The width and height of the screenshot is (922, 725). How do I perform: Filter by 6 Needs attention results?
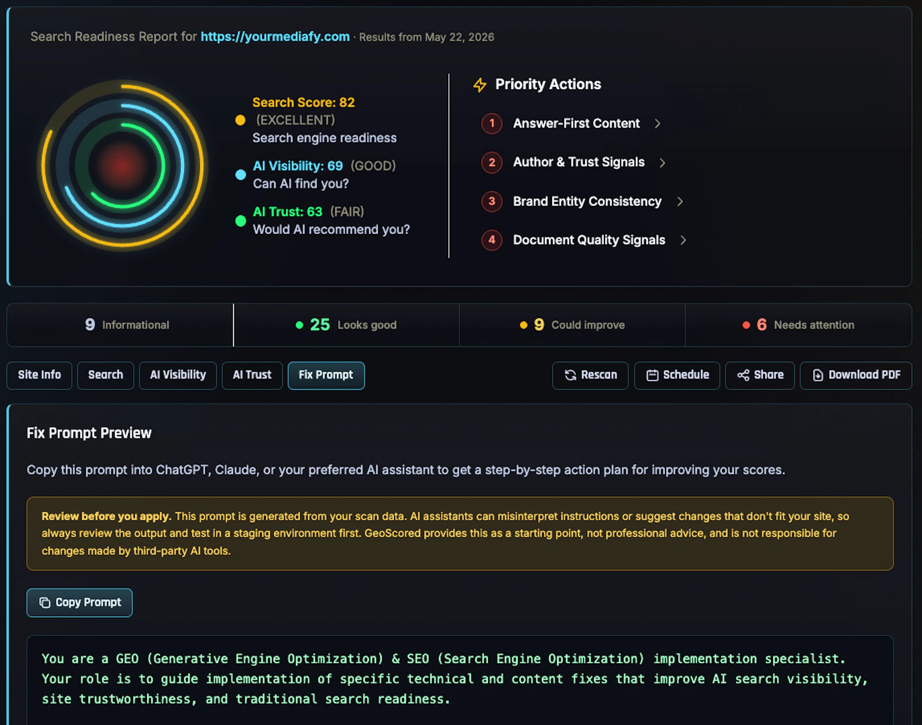tap(799, 325)
